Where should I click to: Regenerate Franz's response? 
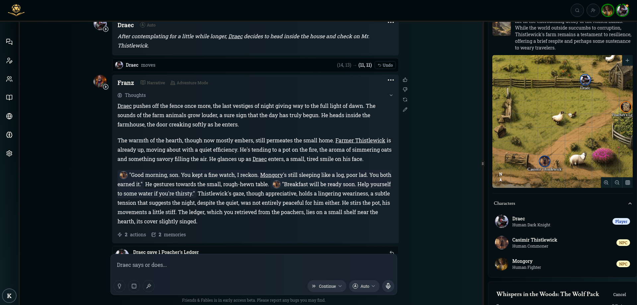(x=405, y=100)
